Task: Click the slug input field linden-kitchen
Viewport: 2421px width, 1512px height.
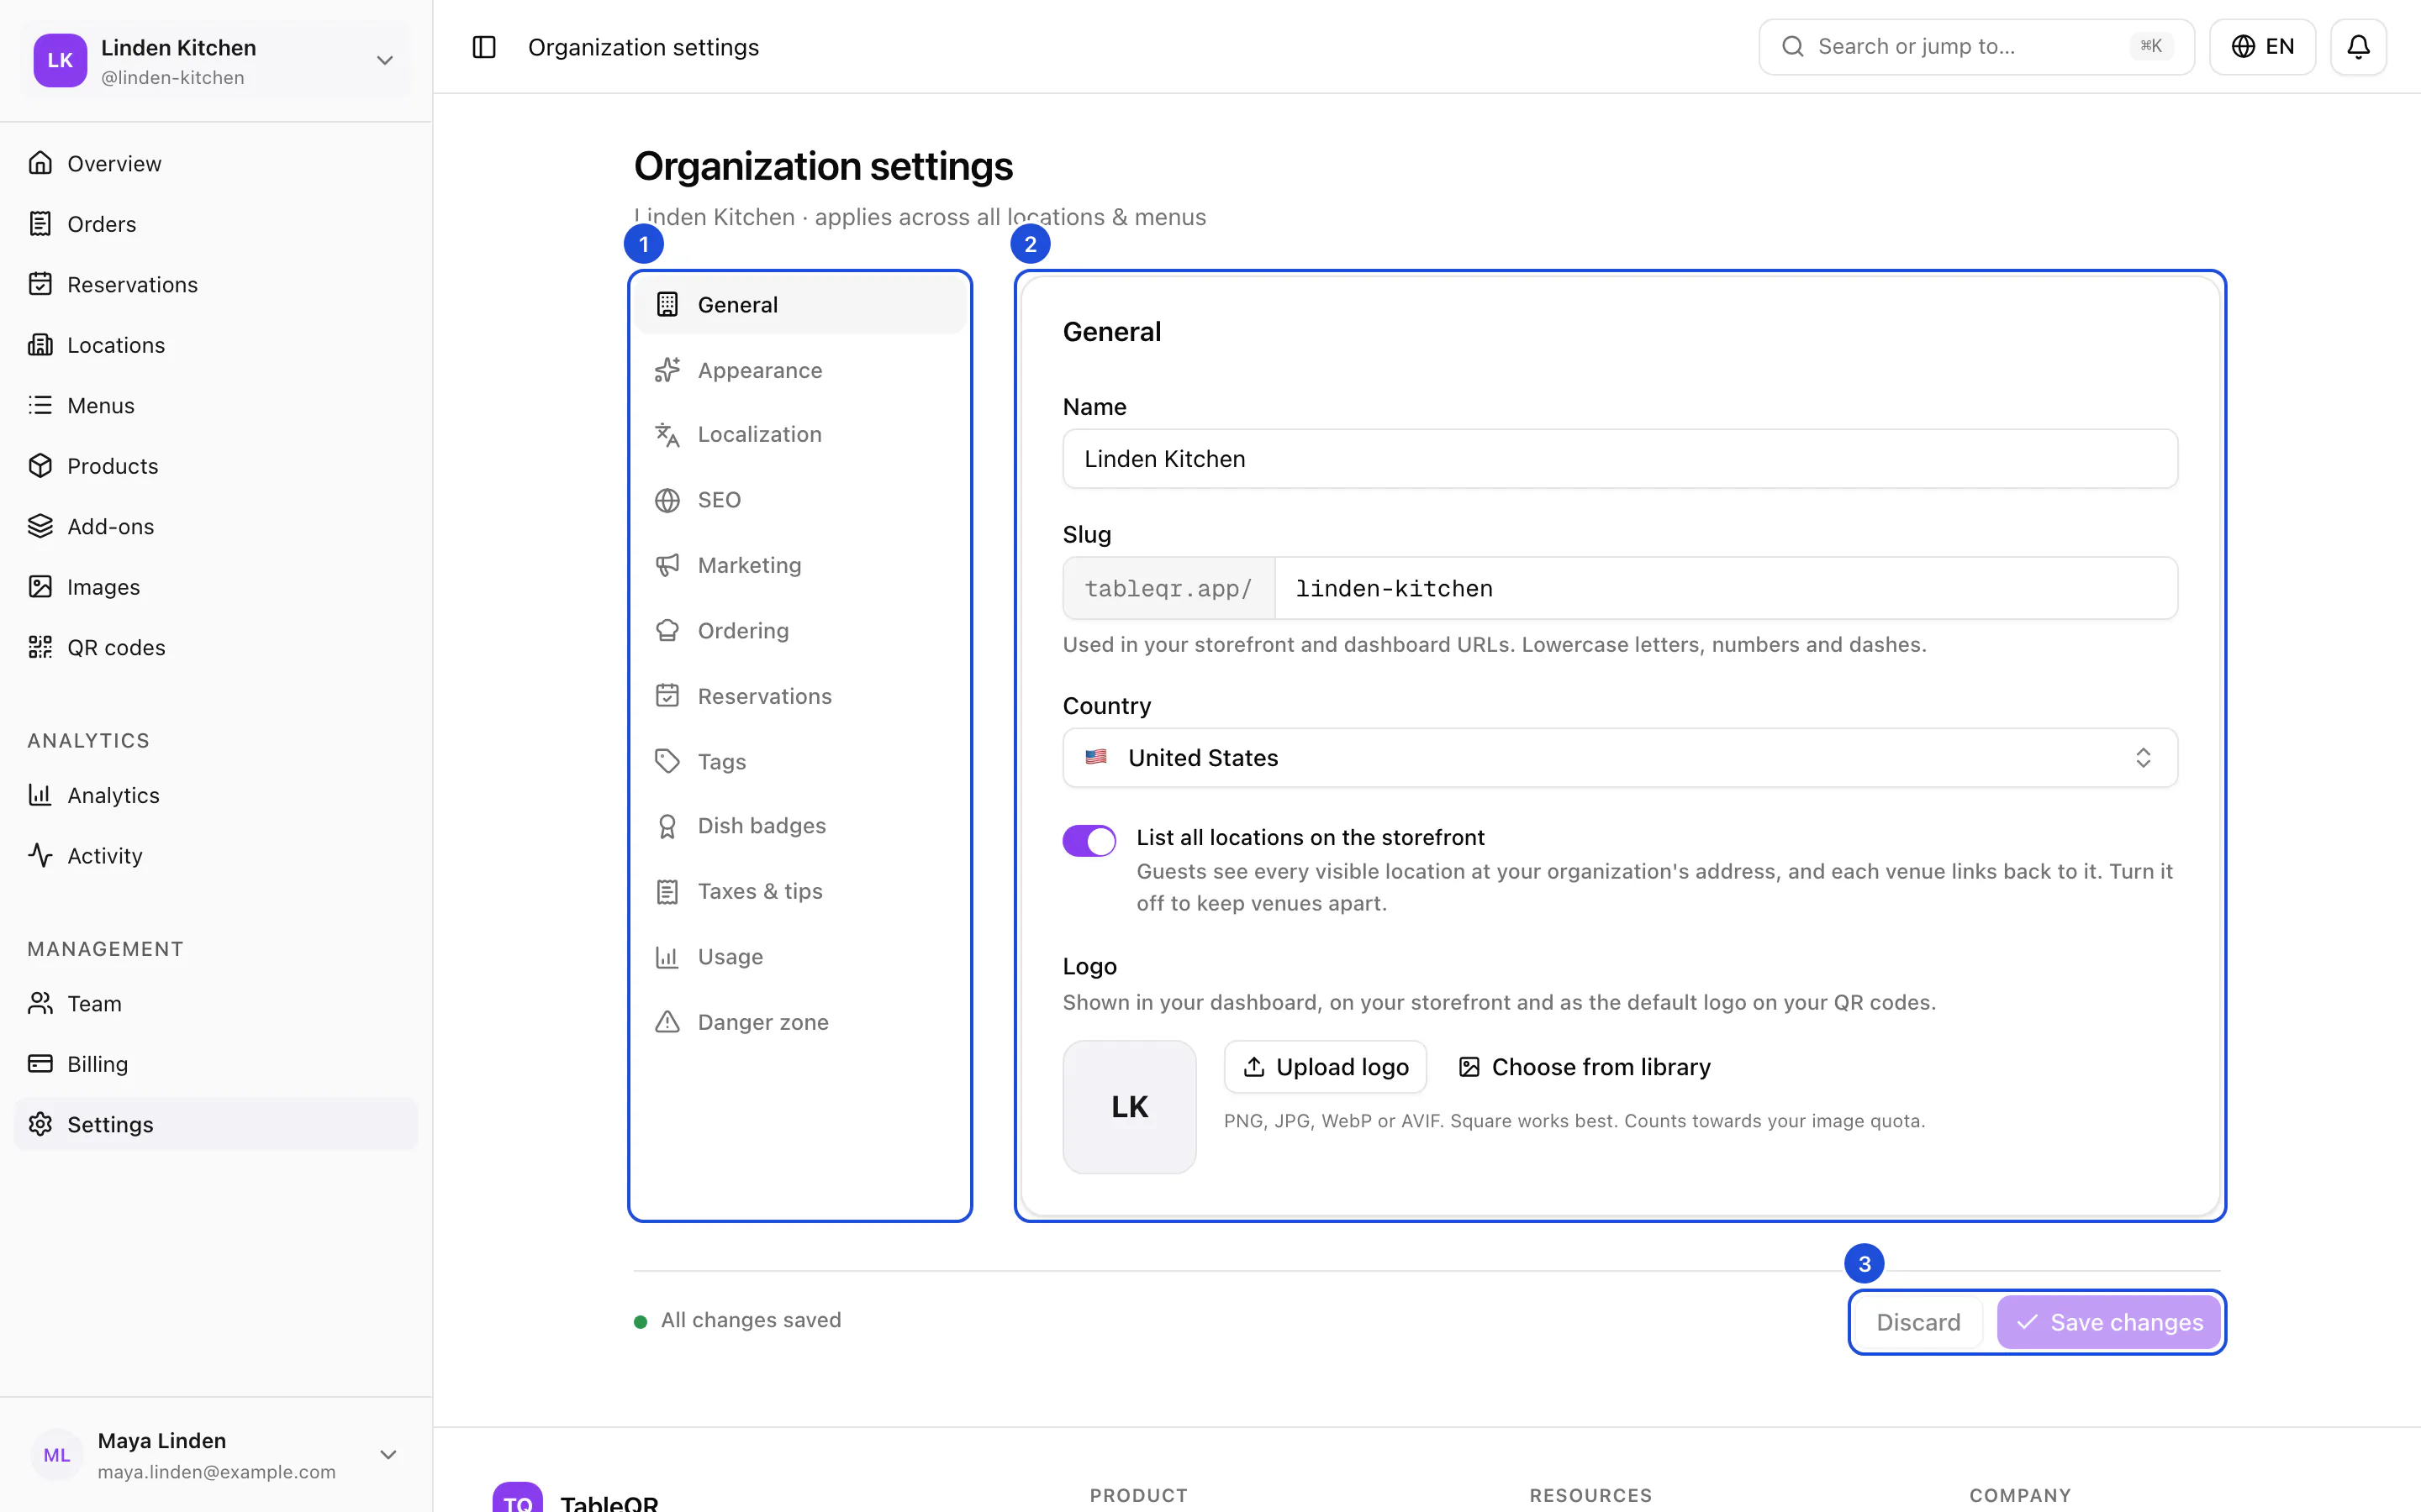Action: pyautogui.click(x=1726, y=588)
